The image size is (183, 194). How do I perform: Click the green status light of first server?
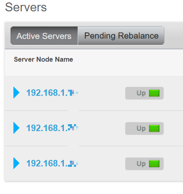pyautogui.click(x=154, y=93)
